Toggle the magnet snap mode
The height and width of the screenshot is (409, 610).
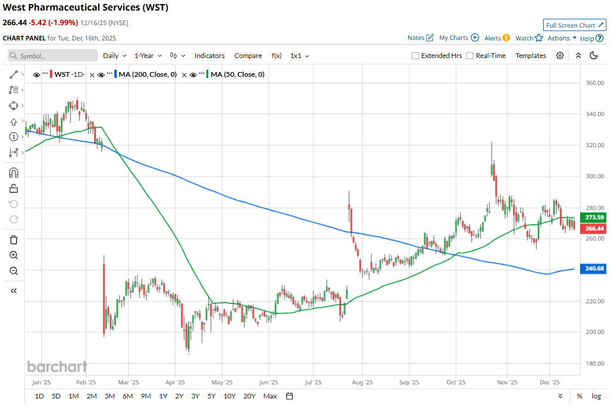coord(13,173)
